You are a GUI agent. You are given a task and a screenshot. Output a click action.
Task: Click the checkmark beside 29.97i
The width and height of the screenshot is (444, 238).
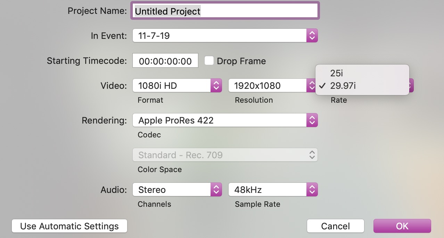coord(322,86)
